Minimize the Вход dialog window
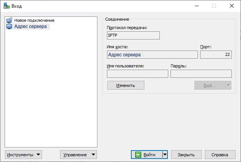 point(196,6)
